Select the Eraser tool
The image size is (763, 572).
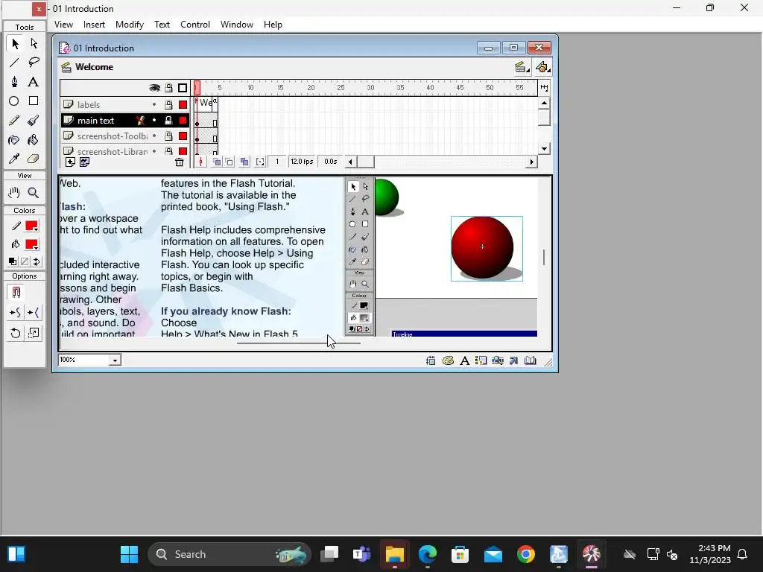33,159
